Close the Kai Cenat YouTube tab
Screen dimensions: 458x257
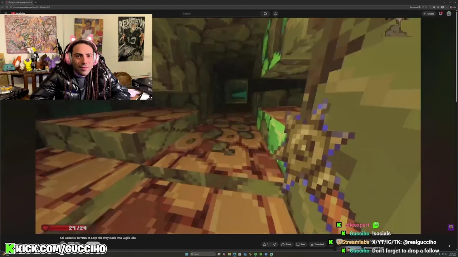coord(31,2)
